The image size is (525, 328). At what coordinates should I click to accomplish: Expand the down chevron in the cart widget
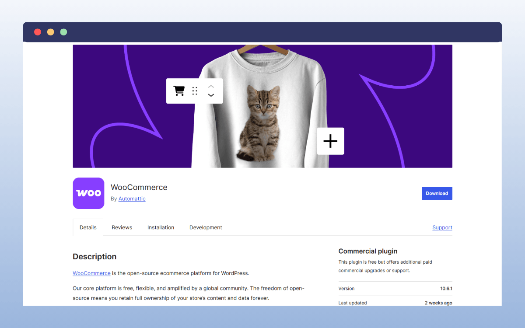click(211, 94)
